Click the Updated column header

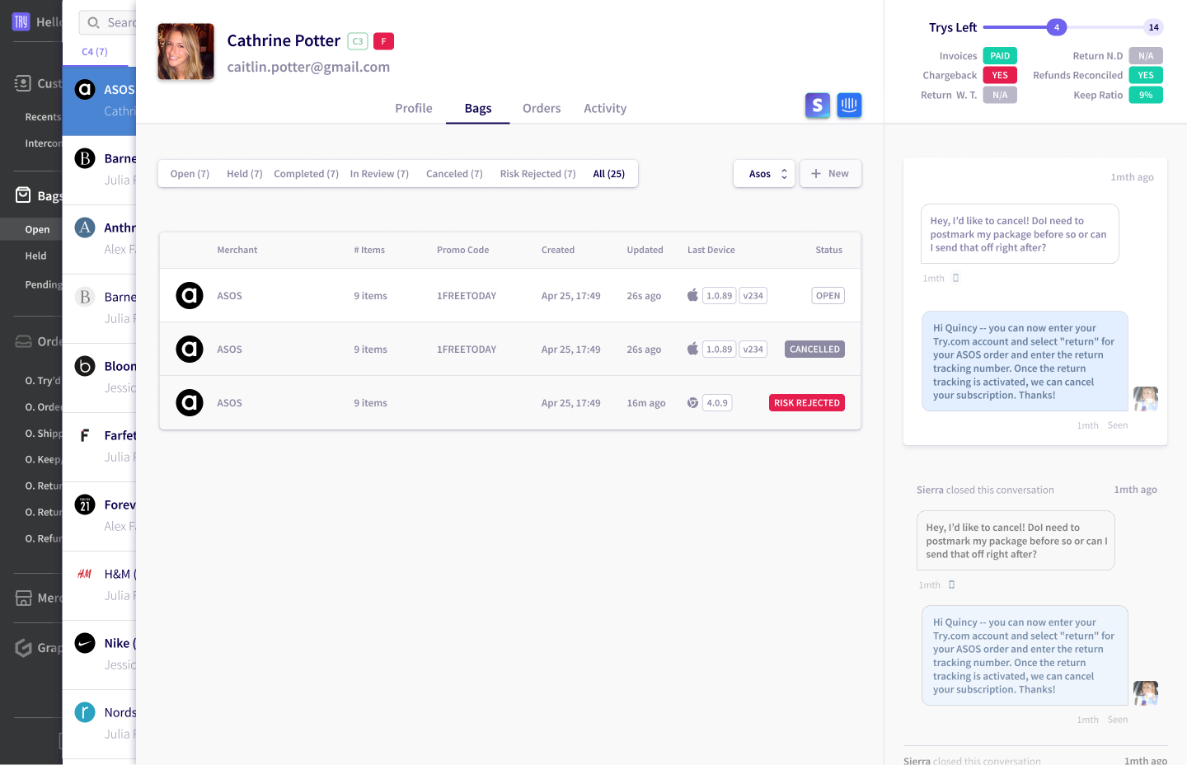coord(645,250)
